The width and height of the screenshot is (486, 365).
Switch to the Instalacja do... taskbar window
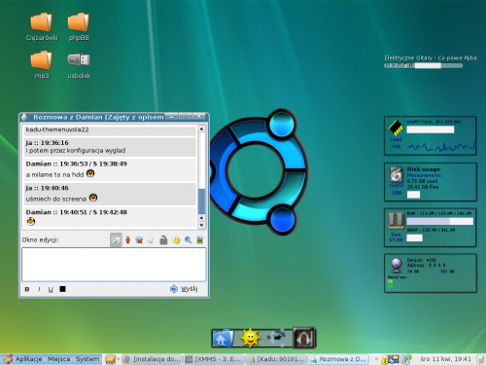[x=153, y=359]
